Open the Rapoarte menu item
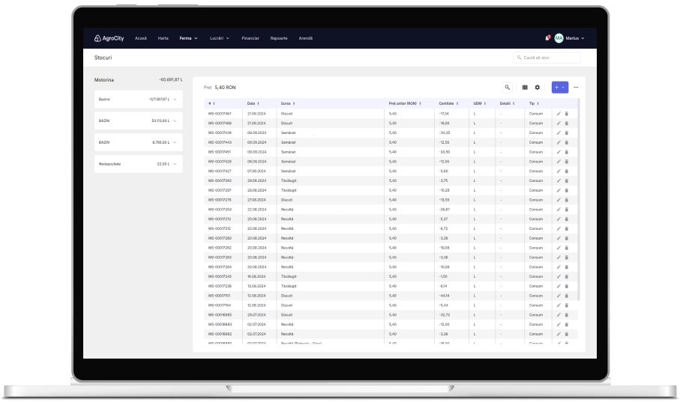The height and width of the screenshot is (402, 680). tap(279, 38)
